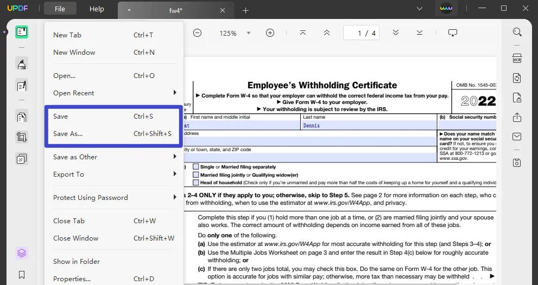
Task: Click the share/export upload icon
Action: 517,118
